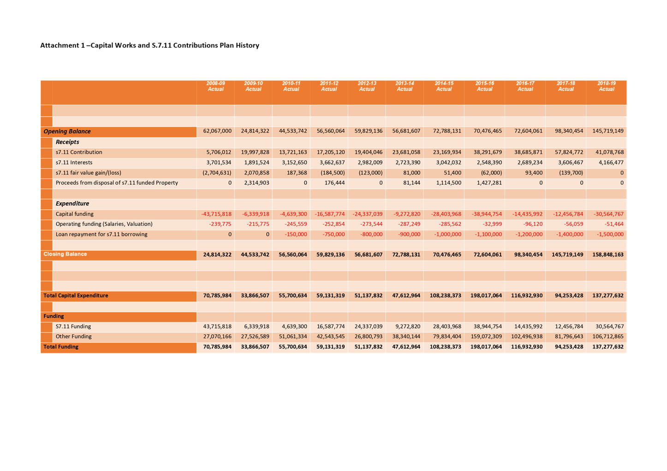
Task: Click the bold Total Capital Expenditure 198,017,064
Action: tap(486, 295)
